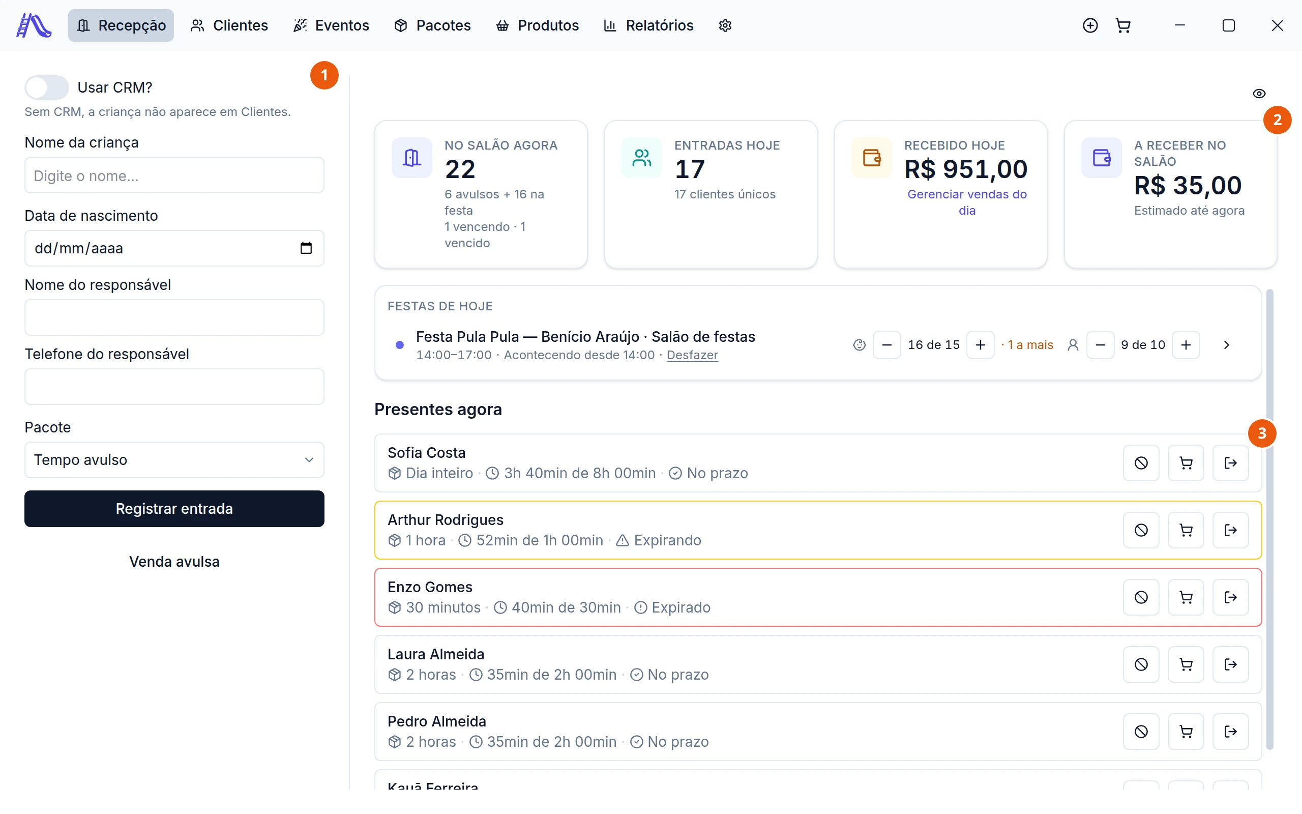
Task: Open the shopping cart icon in header
Action: pos(1123,25)
